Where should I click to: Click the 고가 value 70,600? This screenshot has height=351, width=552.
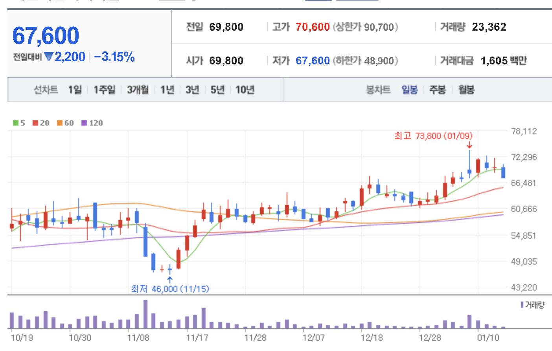[x=313, y=27]
